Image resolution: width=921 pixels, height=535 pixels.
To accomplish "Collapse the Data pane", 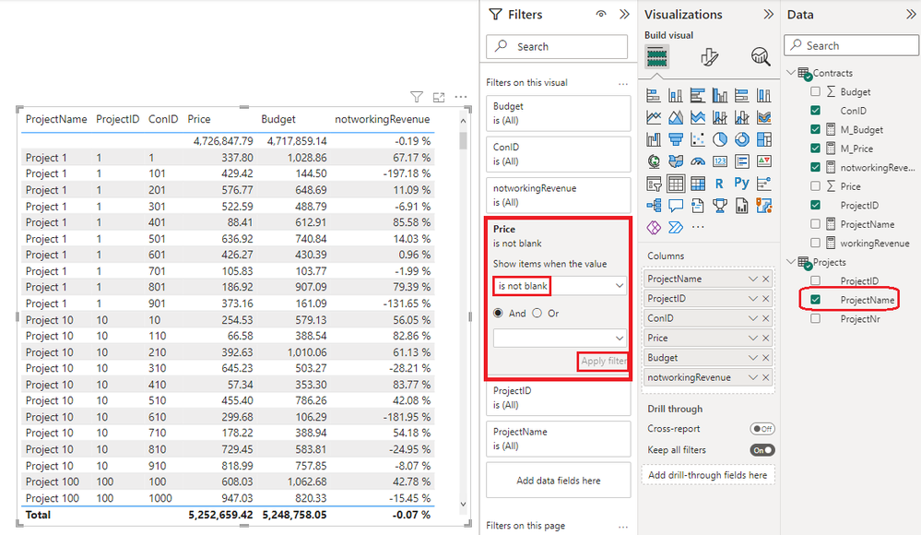I will click(911, 14).
